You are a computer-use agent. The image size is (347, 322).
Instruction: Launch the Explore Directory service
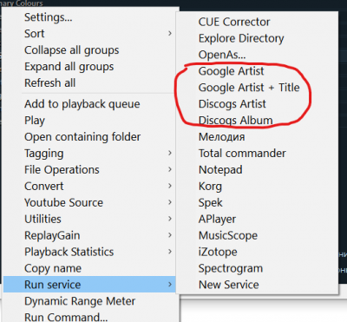tap(257, 38)
